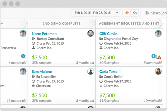Click placeholder silhouette avatar on Sam Malone card
The width and height of the screenshot is (167, 111).
[90, 71]
